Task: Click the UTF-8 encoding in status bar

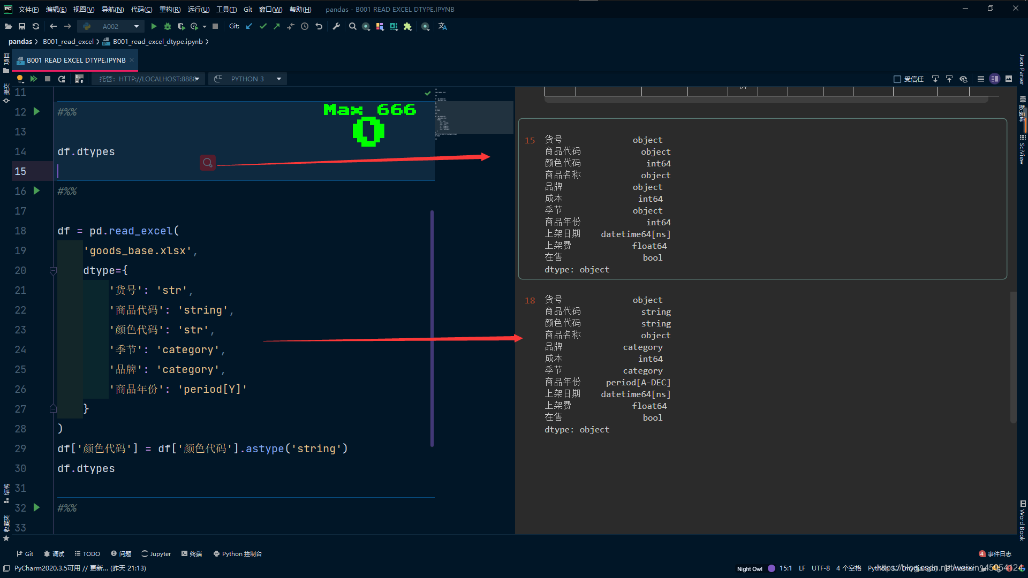Action: (x=820, y=568)
